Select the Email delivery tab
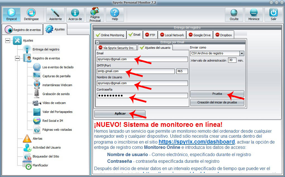 coord(135,35)
